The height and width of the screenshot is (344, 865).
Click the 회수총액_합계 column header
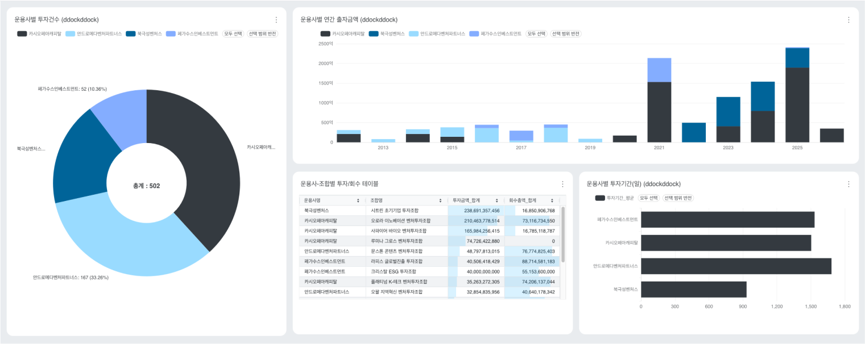point(531,200)
